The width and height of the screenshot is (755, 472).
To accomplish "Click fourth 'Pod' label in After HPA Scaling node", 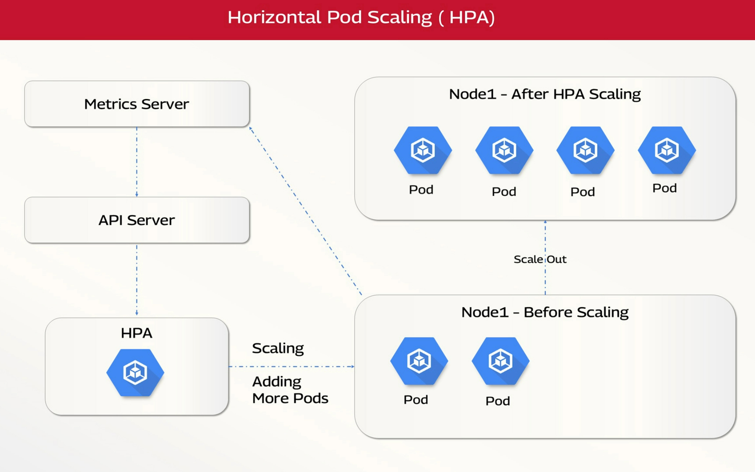I will click(x=665, y=188).
